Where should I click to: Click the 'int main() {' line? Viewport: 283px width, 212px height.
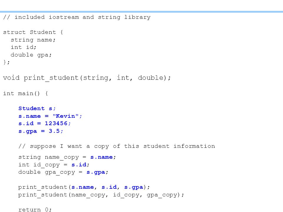tap(25, 93)
